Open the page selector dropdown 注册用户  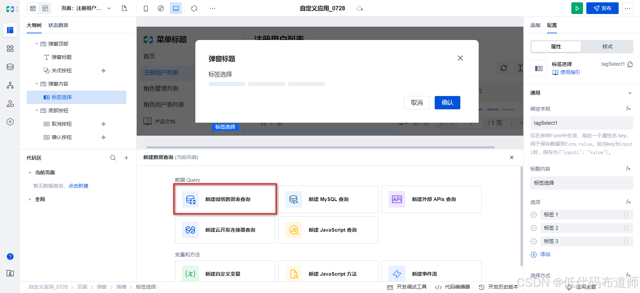[86, 8]
